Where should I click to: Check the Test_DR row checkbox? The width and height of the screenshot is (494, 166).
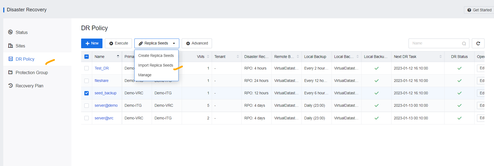pos(87,68)
